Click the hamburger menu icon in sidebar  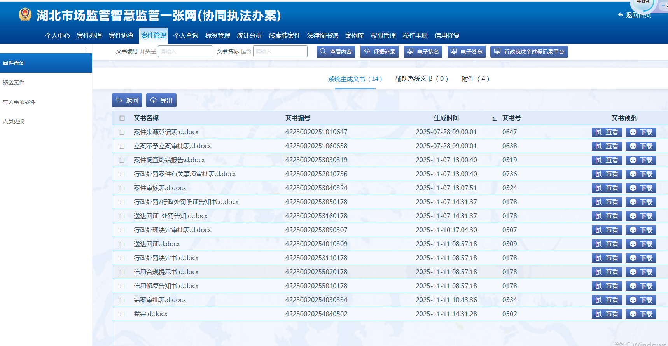point(83,49)
